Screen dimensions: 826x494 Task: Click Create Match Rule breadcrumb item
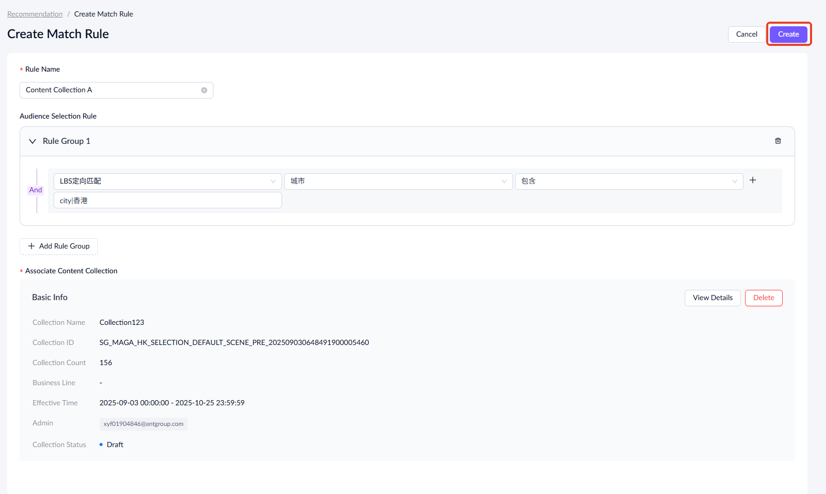(103, 14)
